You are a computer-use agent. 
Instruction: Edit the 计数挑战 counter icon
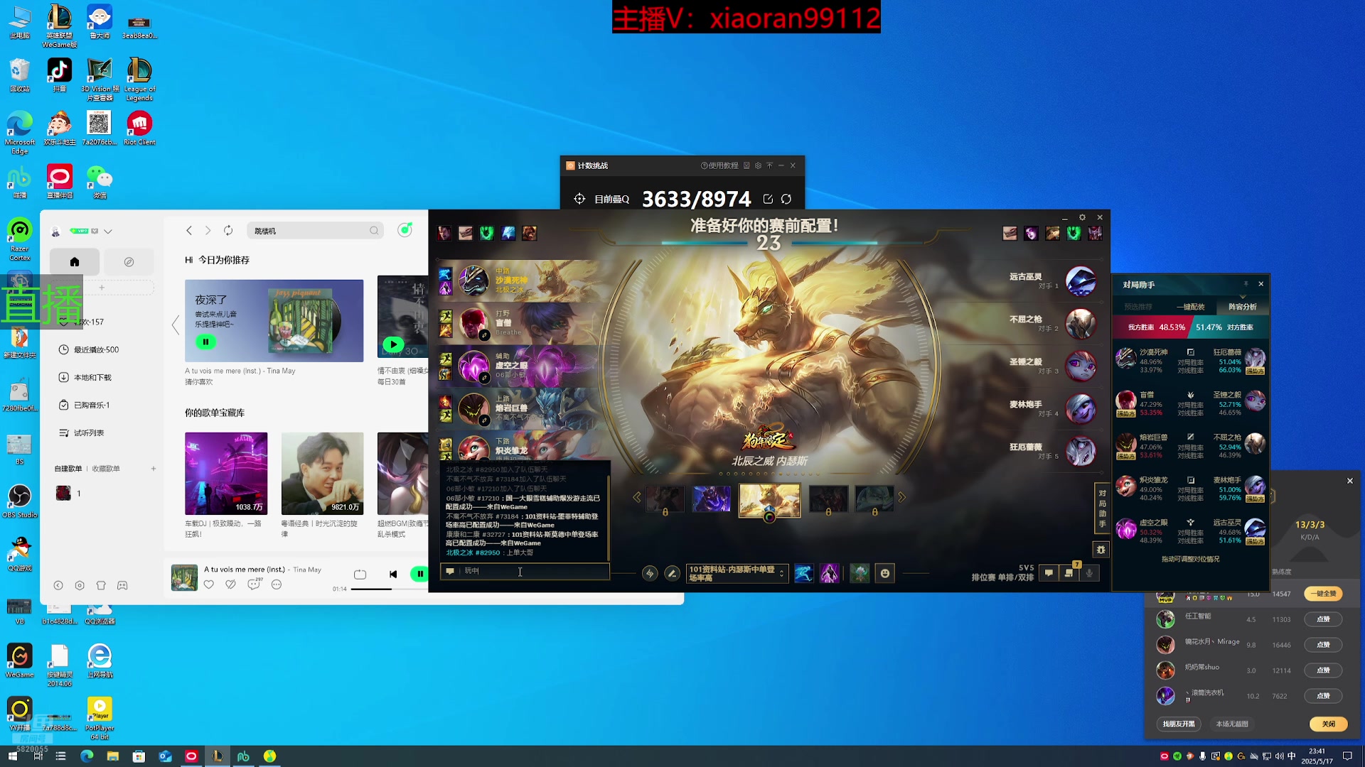pos(768,200)
